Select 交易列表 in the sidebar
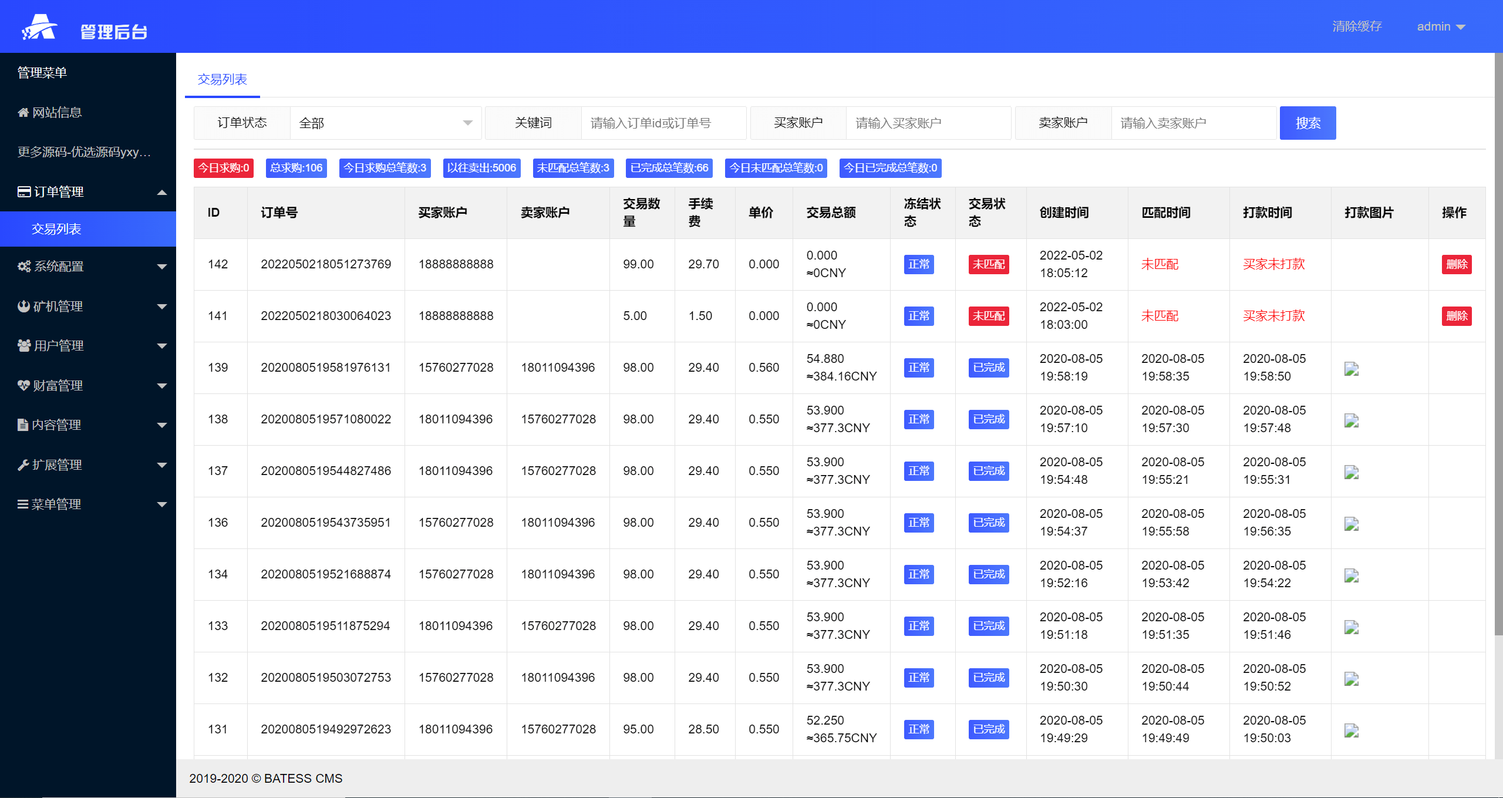The height and width of the screenshot is (798, 1503). [56, 229]
